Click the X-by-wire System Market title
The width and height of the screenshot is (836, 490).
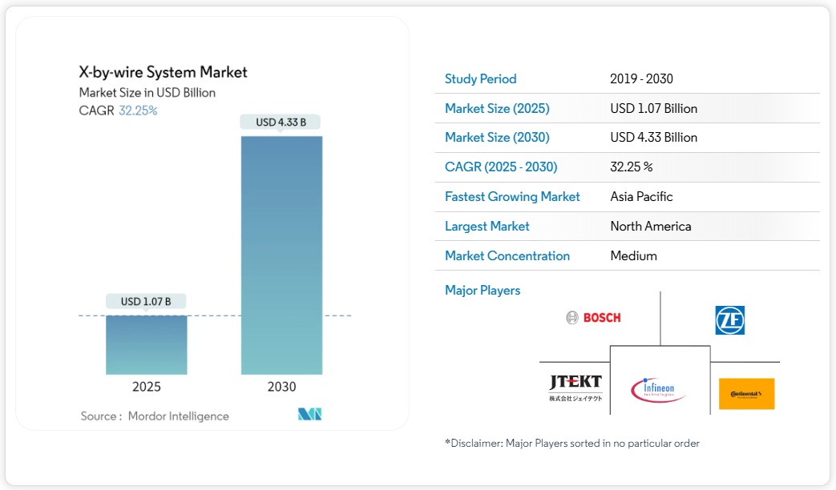coord(164,72)
